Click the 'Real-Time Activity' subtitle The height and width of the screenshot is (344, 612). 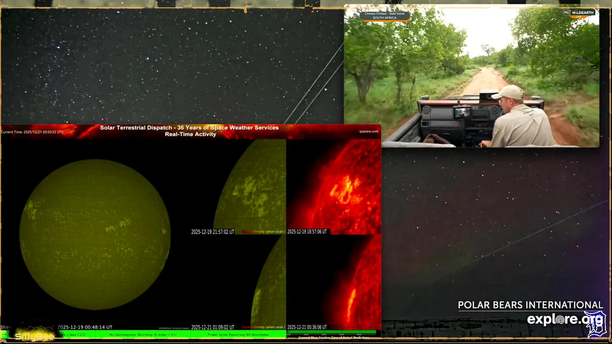[x=190, y=134]
